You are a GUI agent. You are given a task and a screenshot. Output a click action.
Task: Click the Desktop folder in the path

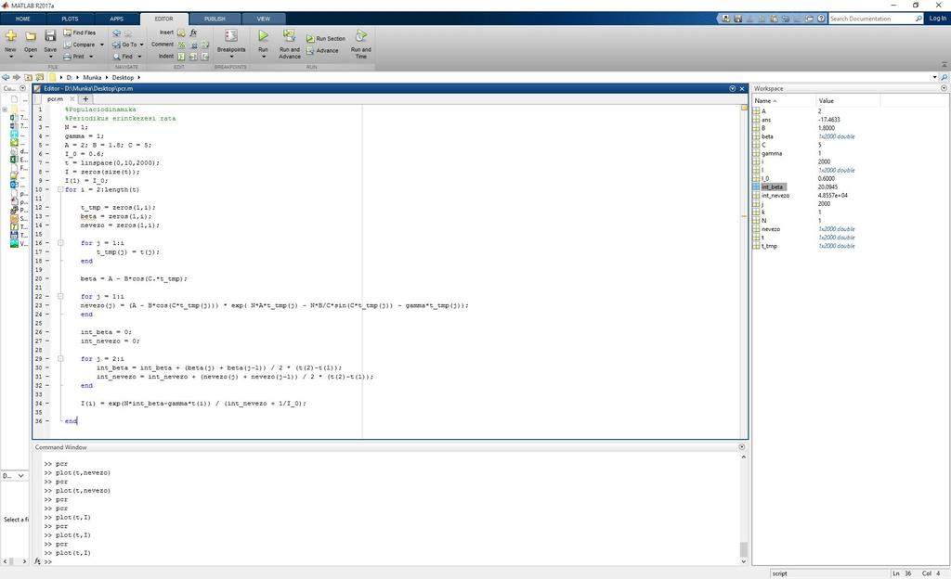[123, 78]
